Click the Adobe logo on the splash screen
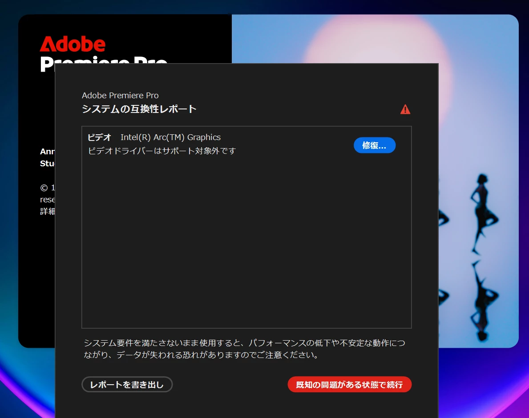This screenshot has height=418, width=529. (73, 44)
